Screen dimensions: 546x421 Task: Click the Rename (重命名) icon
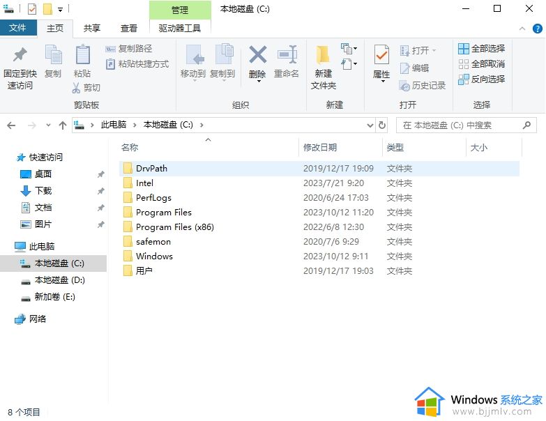point(287,54)
